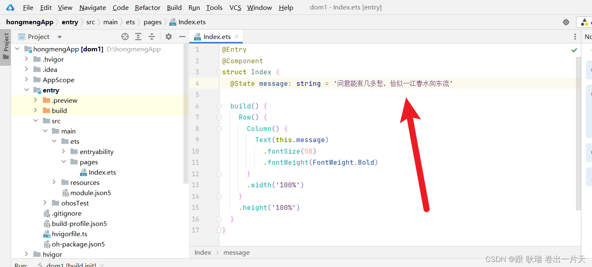Screen dimensions: 592x267
Task: Expand the entryability folder
Action: point(63,152)
